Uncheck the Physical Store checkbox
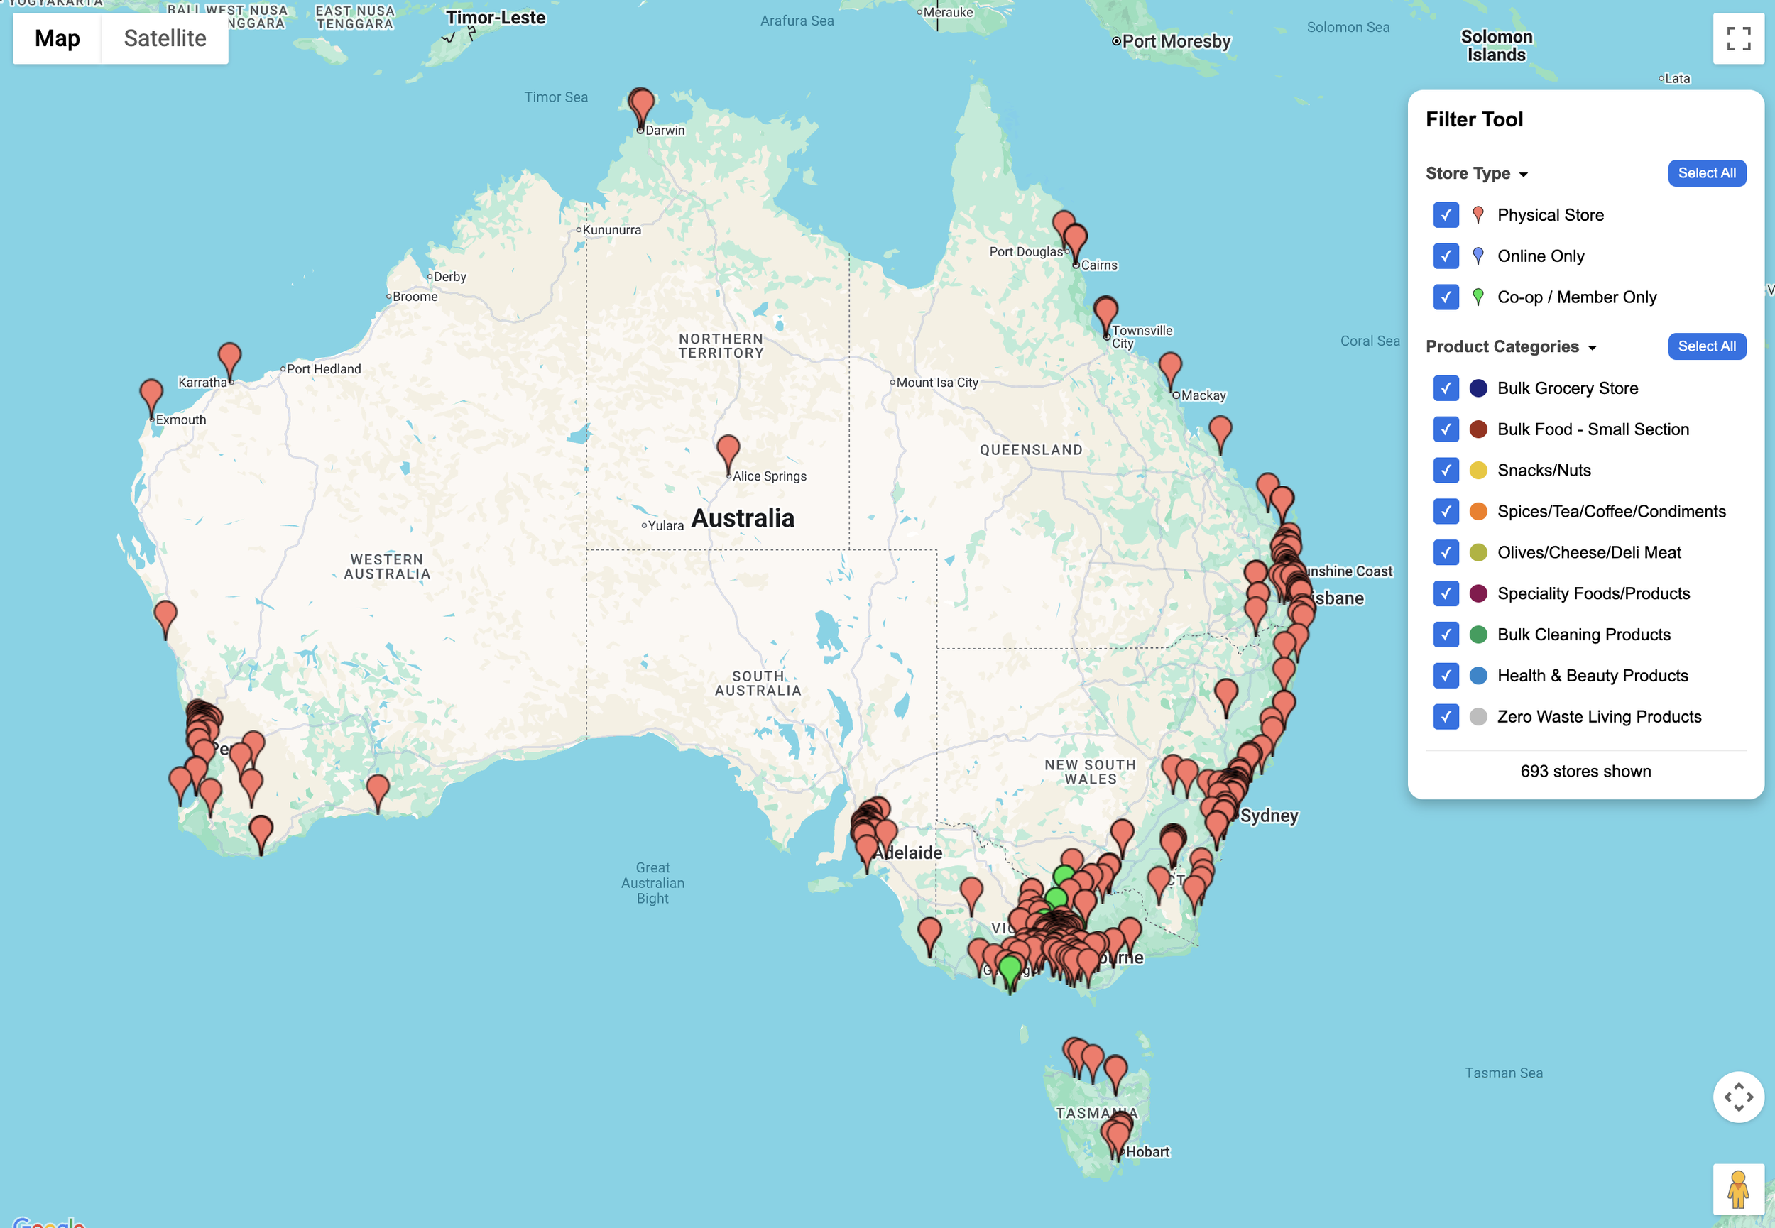 pyautogui.click(x=1446, y=214)
